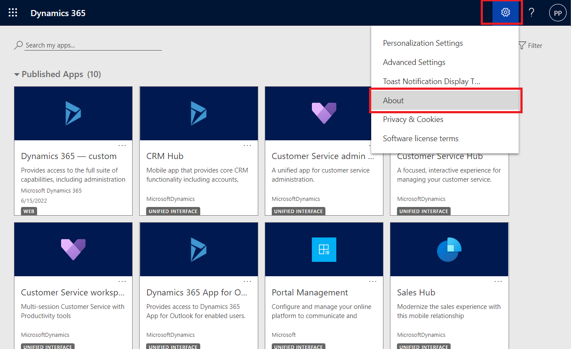Open more options for Customer Service workspace
Screen dimensions: 571x349
coord(122,281)
